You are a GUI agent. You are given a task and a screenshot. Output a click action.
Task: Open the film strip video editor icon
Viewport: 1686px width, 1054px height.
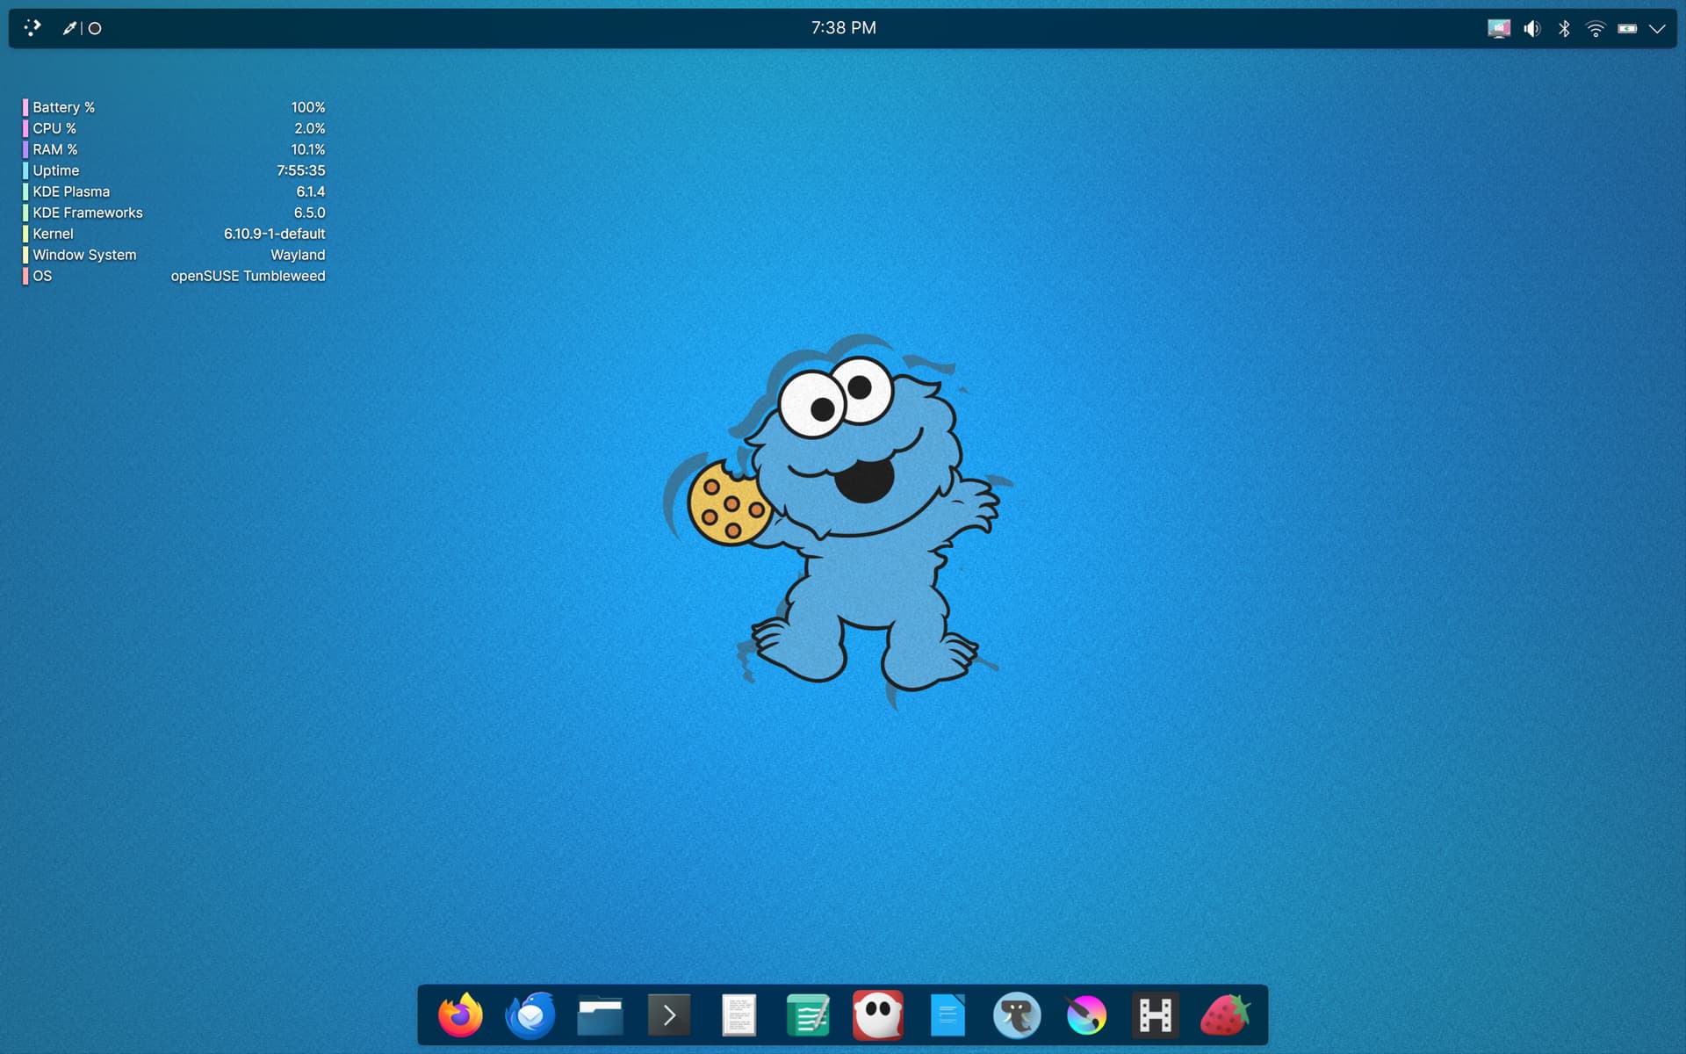point(1156,1015)
